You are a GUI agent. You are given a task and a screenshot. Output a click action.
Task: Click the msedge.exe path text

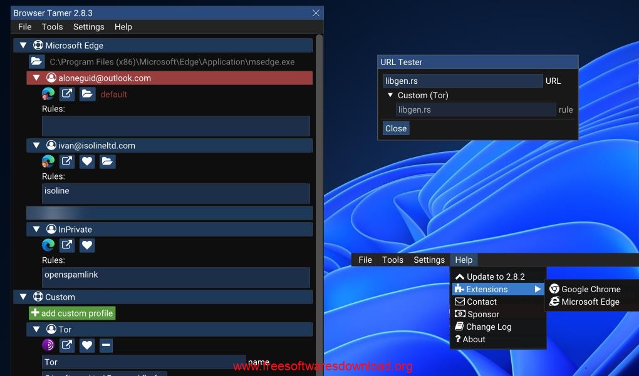click(172, 62)
